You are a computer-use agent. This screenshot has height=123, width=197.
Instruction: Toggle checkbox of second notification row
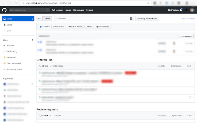coord(41,50)
